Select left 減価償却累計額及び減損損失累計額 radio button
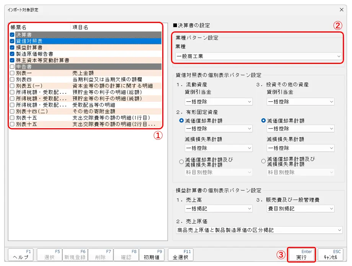This screenshot has width=352, height=266. 181,162
